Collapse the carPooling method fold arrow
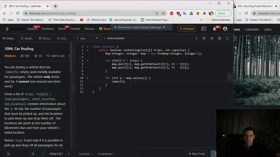 pos(87,50)
